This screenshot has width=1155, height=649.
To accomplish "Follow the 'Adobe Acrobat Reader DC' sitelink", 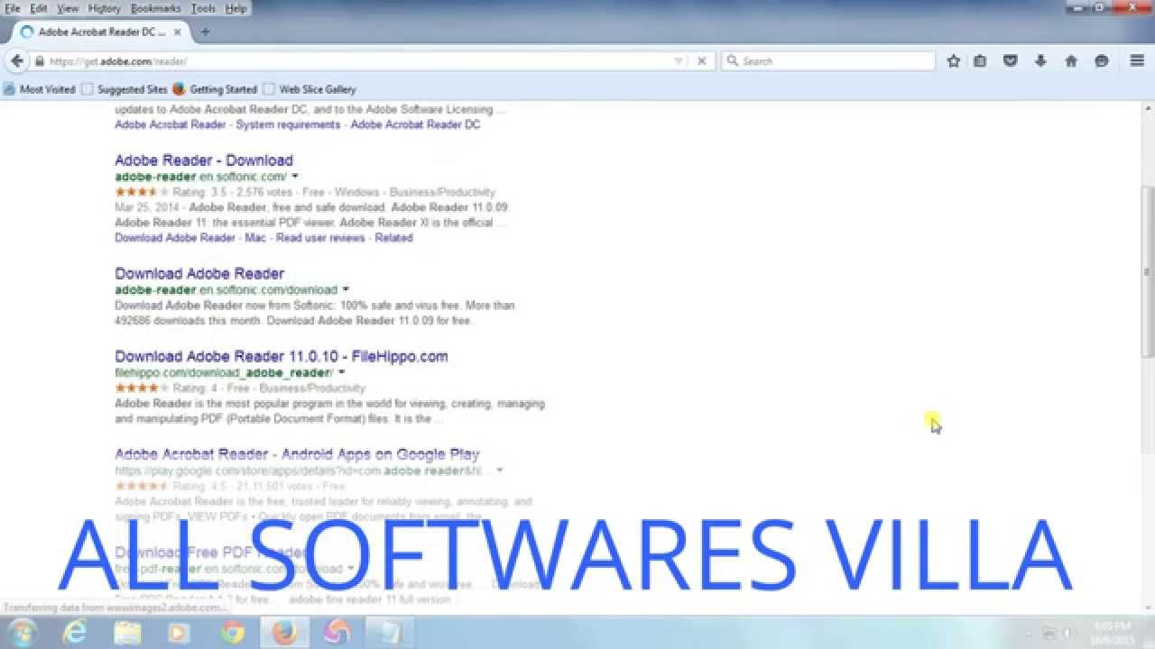I will [x=415, y=124].
